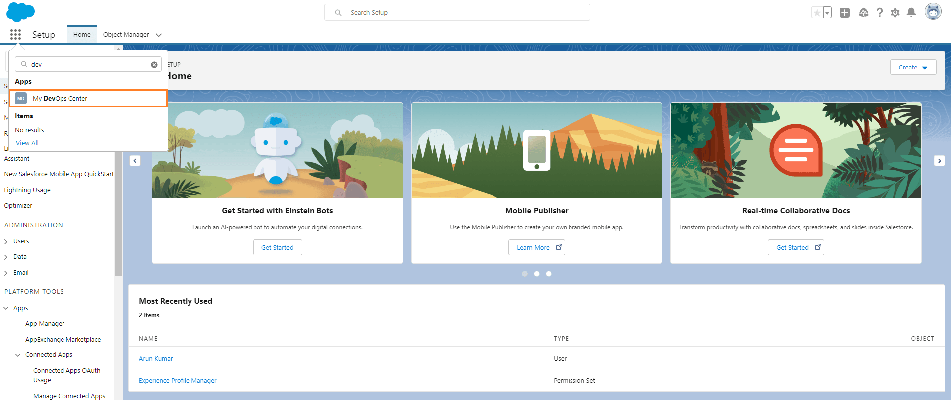The image size is (951, 415).
Task: Open App Manager in sidebar
Action: coord(45,324)
